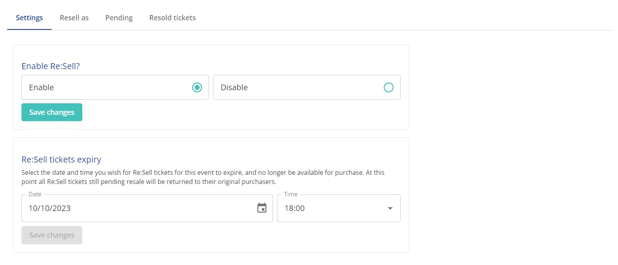Click the small Date field label
This screenshot has width=618, height=265.
[x=35, y=194]
